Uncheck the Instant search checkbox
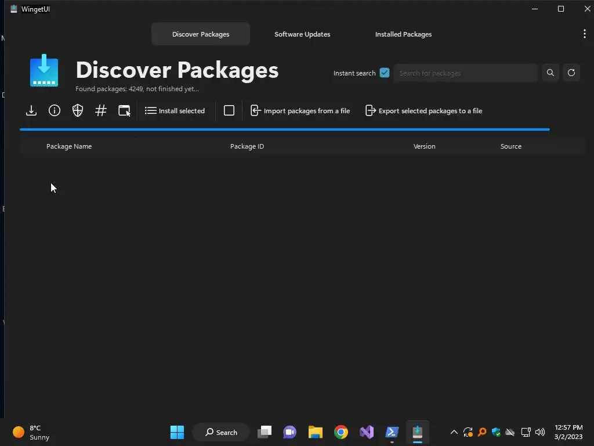This screenshot has height=446, width=594. [385, 73]
